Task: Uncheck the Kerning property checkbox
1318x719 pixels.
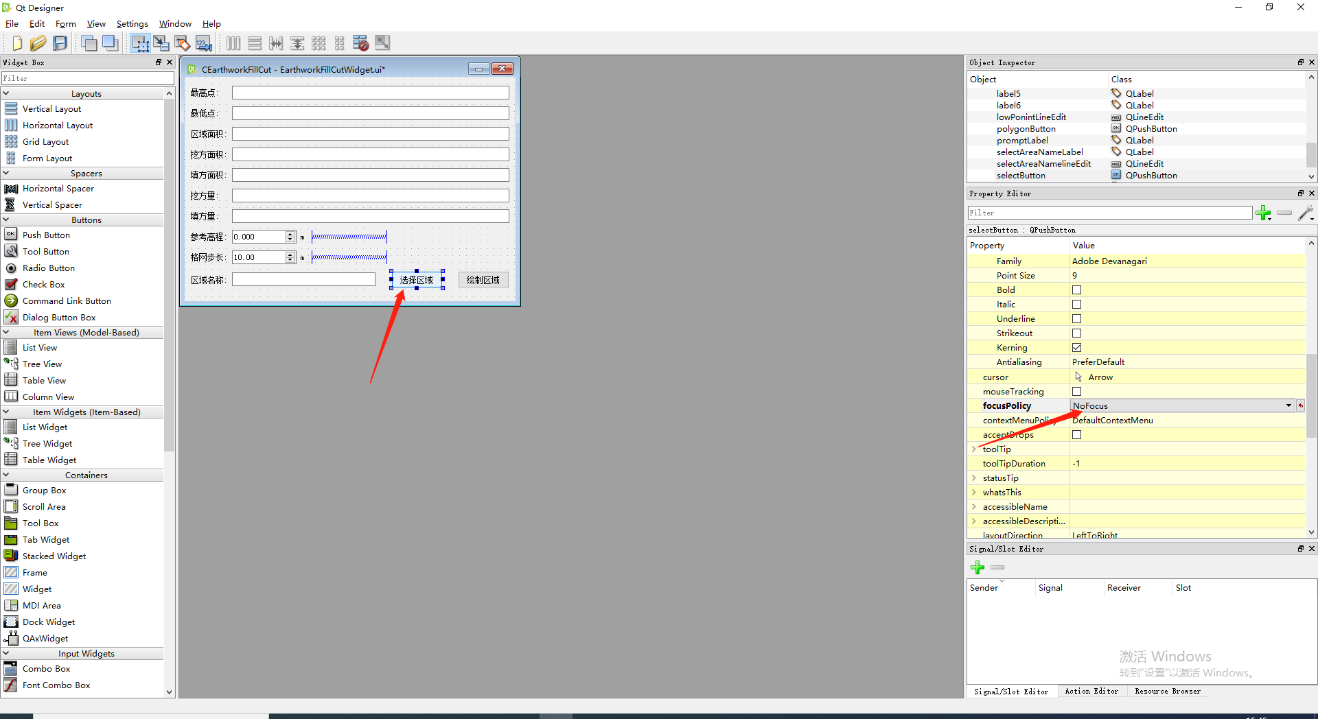Action: click(x=1076, y=347)
